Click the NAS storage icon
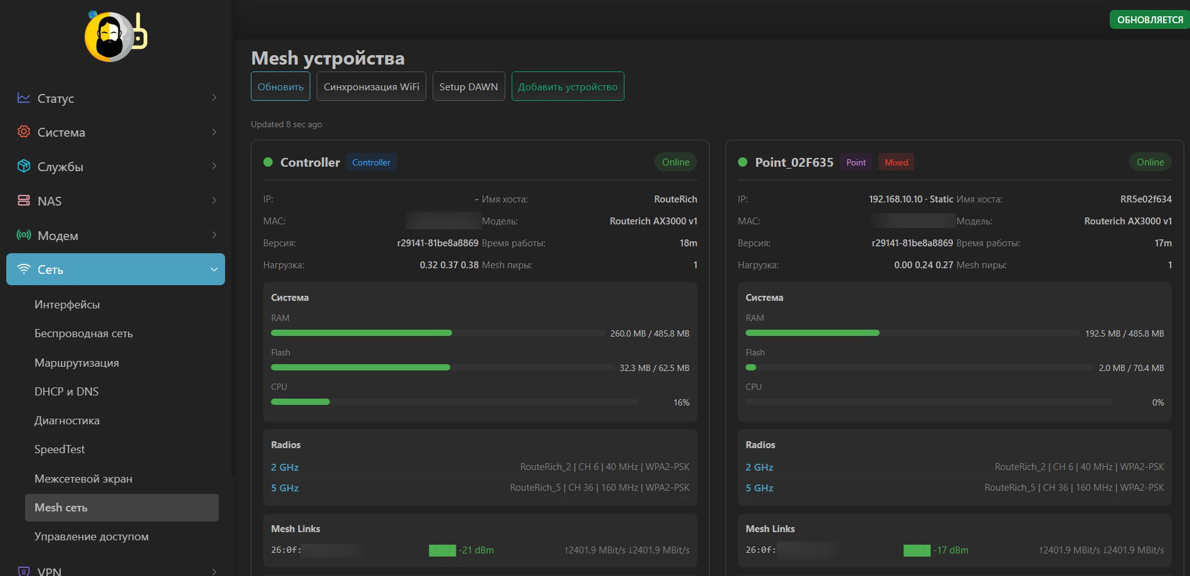The height and width of the screenshot is (576, 1190). pyautogui.click(x=24, y=201)
